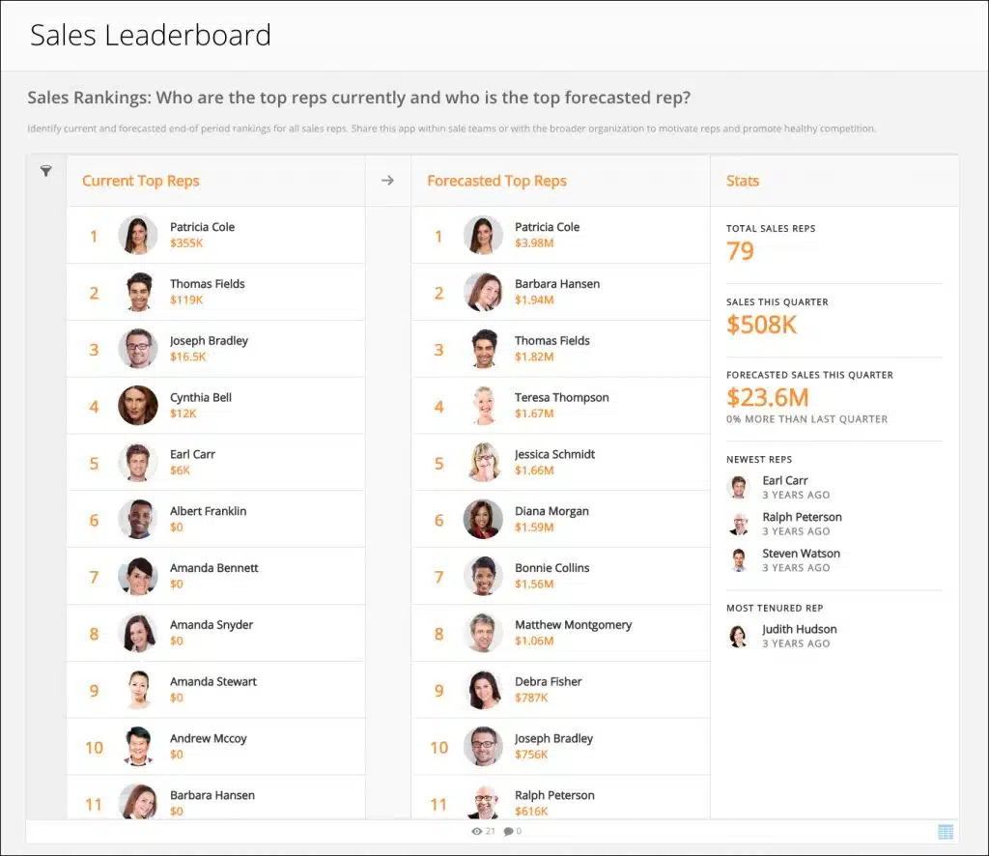Click Amanda Stewart's avatar photo
This screenshot has width=989, height=856.
tap(138, 690)
